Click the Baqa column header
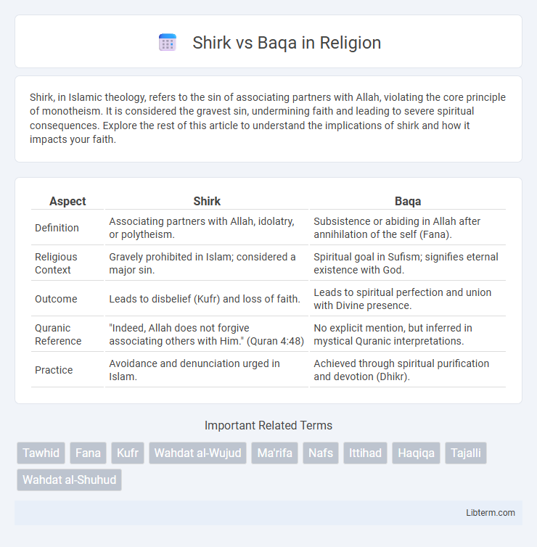Viewport: 537px width, 547px height. [408, 201]
